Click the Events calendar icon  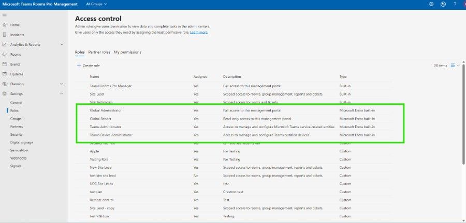pos(5,64)
